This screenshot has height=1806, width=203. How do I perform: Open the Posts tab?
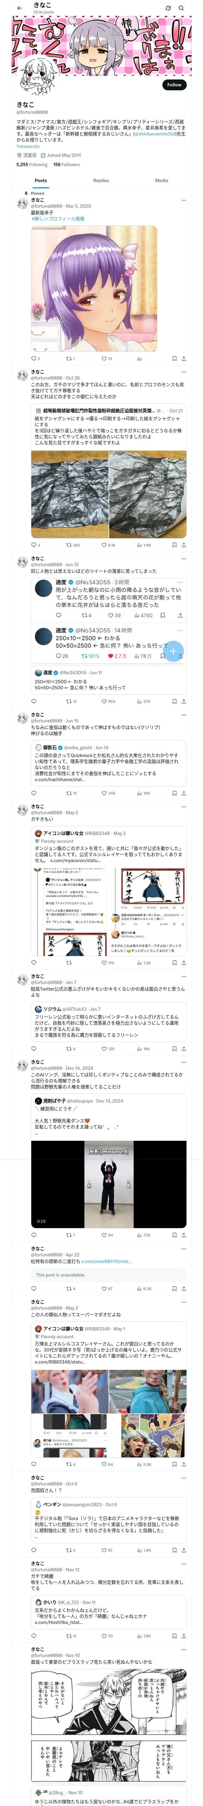click(x=41, y=180)
